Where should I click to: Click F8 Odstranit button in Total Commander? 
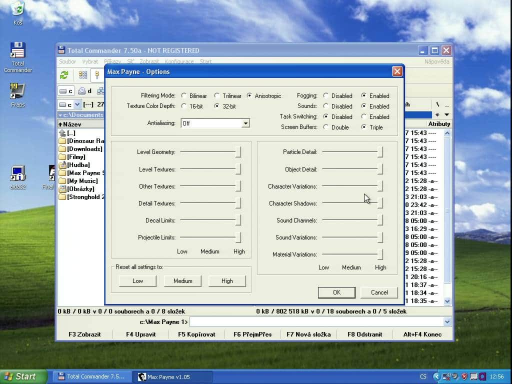coord(364,334)
